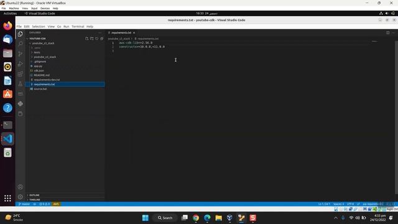Open VirtualBox Devices menu

pos(45,8)
